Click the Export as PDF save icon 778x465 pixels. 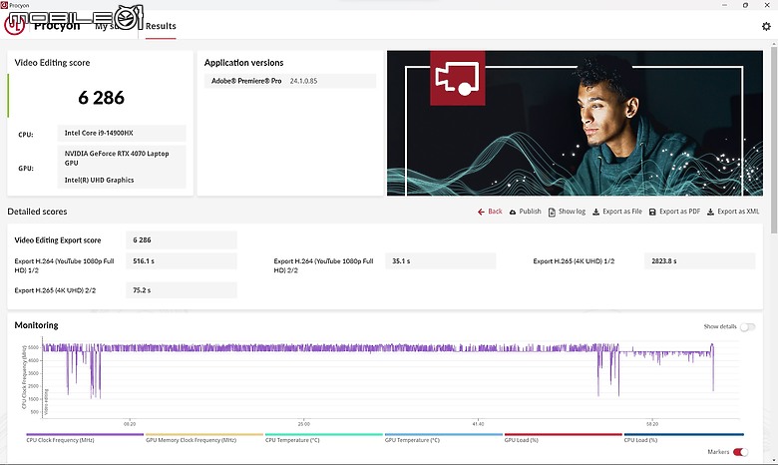pos(652,212)
